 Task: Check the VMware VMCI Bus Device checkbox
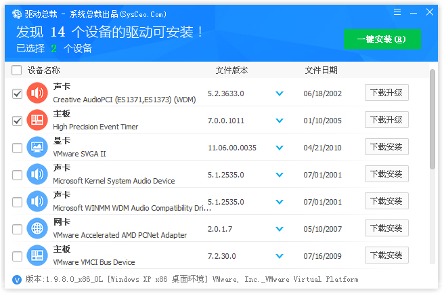18,256
